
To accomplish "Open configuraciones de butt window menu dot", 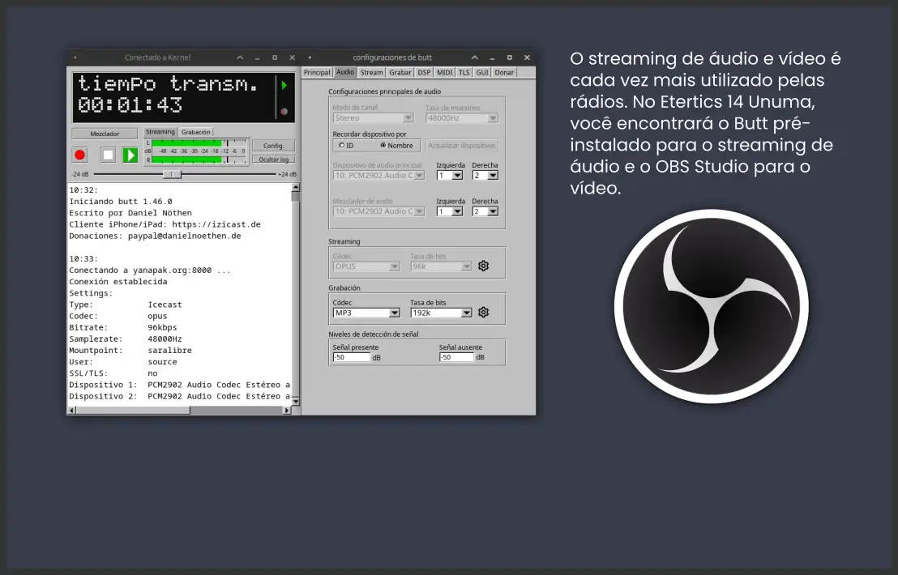I will (x=310, y=57).
